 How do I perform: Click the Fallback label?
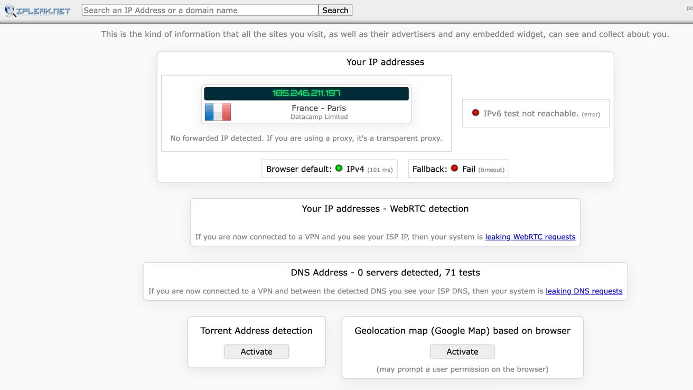pos(430,169)
